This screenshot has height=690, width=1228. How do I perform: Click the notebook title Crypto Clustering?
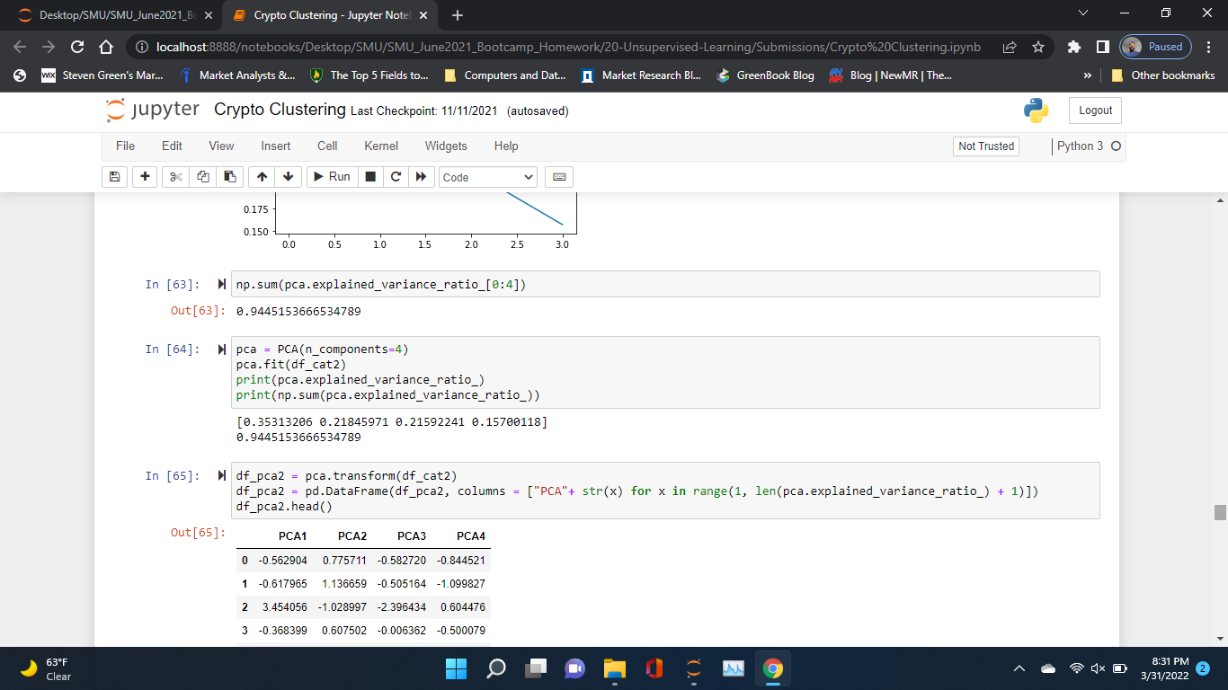point(280,110)
